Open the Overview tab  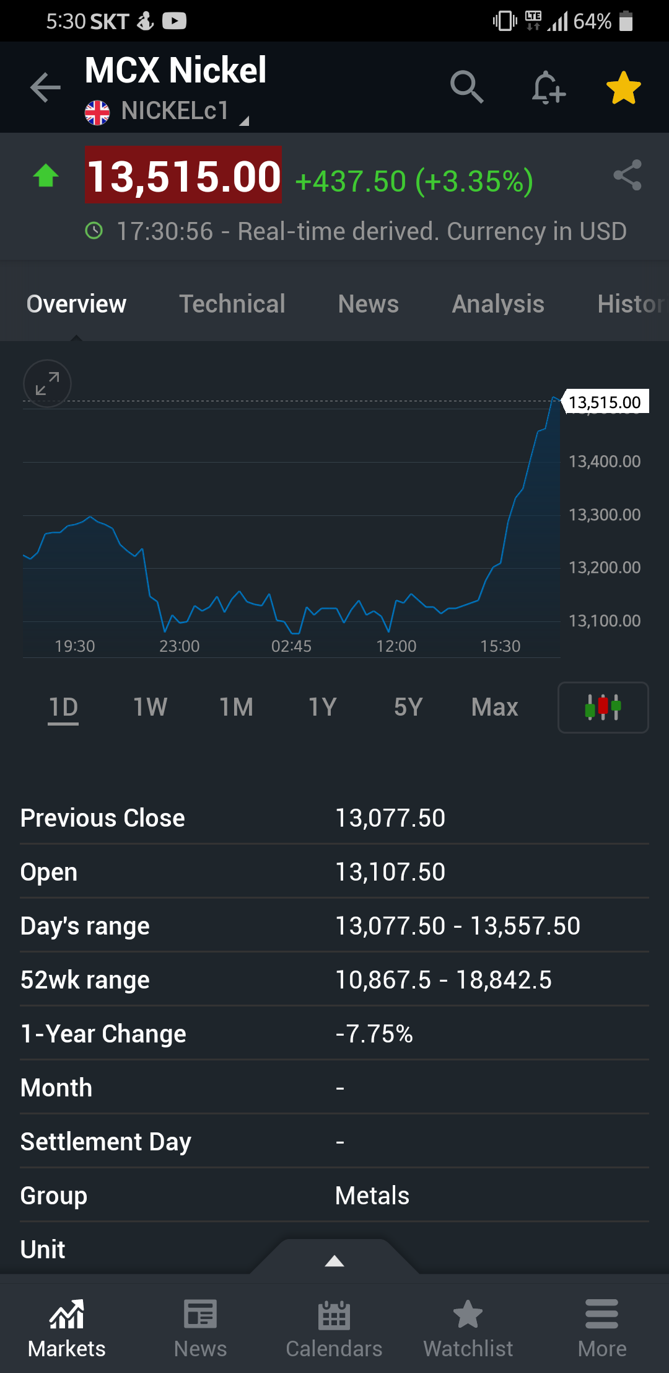[x=76, y=304]
